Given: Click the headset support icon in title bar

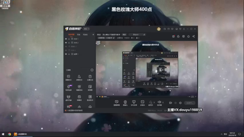Looking at the screenshot, I should [165, 29].
